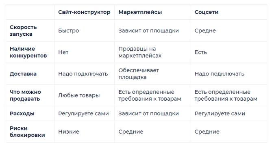
Task: Select the Расходы row label
Action: 22,114
